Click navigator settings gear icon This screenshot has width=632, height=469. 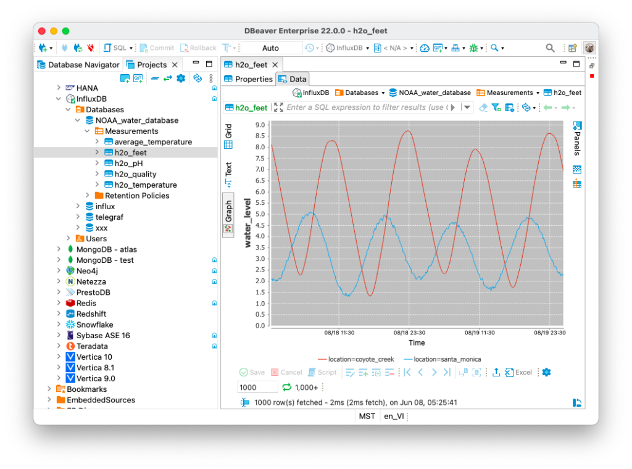click(x=181, y=78)
